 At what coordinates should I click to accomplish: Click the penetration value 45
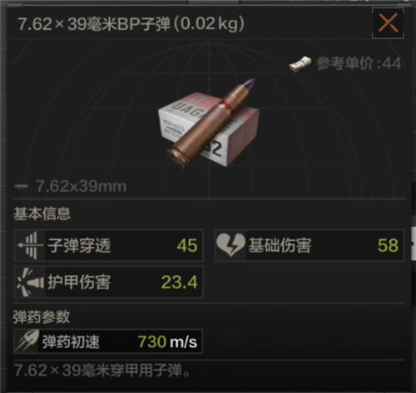coord(187,245)
